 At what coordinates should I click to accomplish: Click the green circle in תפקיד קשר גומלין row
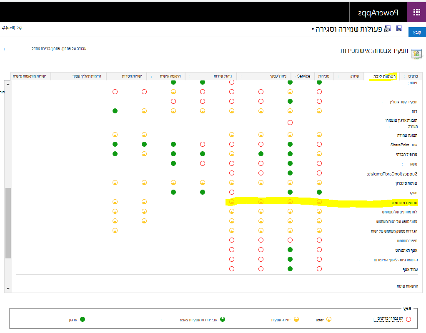tap(290, 101)
